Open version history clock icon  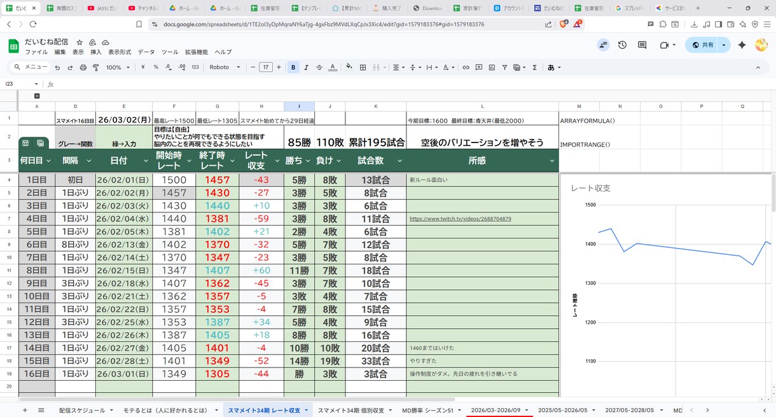(x=622, y=45)
